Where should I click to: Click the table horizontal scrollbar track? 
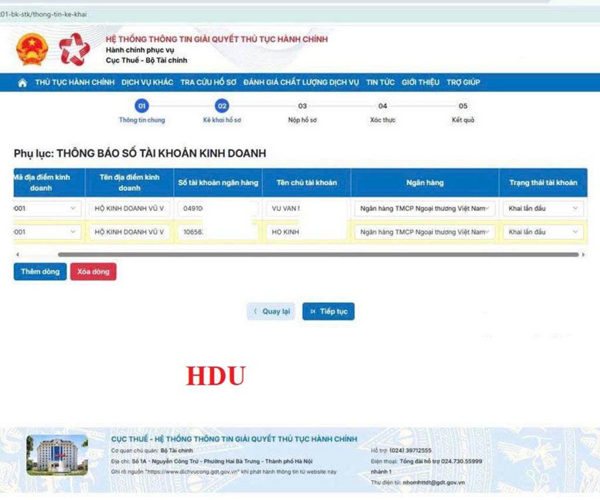(x=316, y=255)
